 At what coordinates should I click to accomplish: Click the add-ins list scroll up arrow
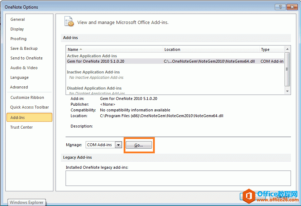[x=287, y=49]
